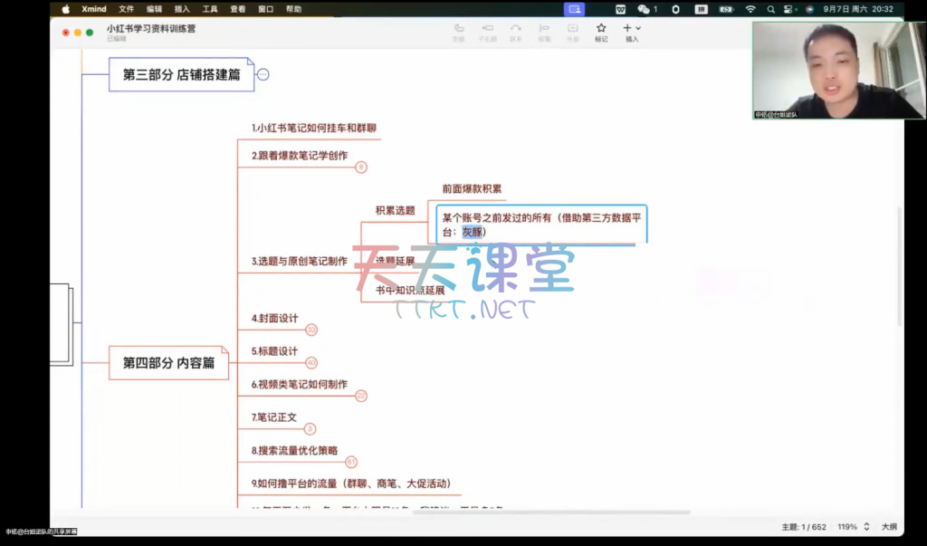Expand collapsed node beside 第三部分 店铺搭建篇
The image size is (927, 546).
263,75
